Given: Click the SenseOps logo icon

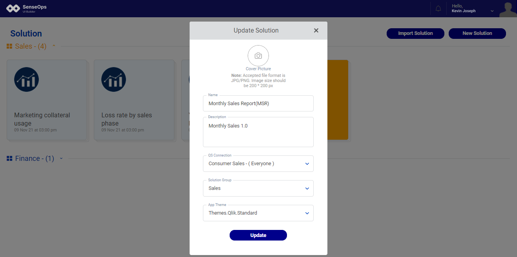Looking at the screenshot, I should click(13, 9).
